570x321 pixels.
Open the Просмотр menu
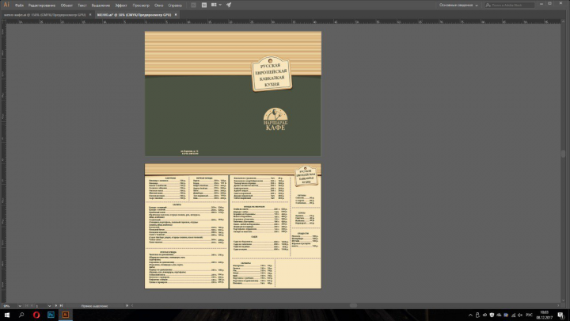(x=141, y=6)
